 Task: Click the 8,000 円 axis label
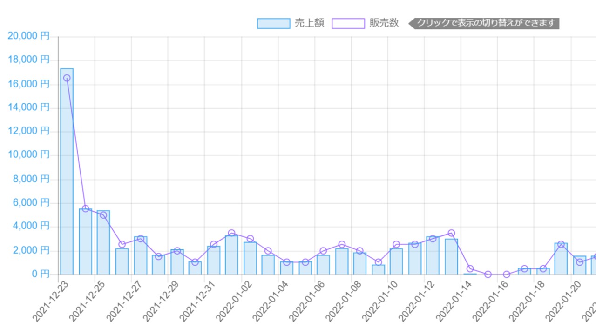[x=32, y=179]
